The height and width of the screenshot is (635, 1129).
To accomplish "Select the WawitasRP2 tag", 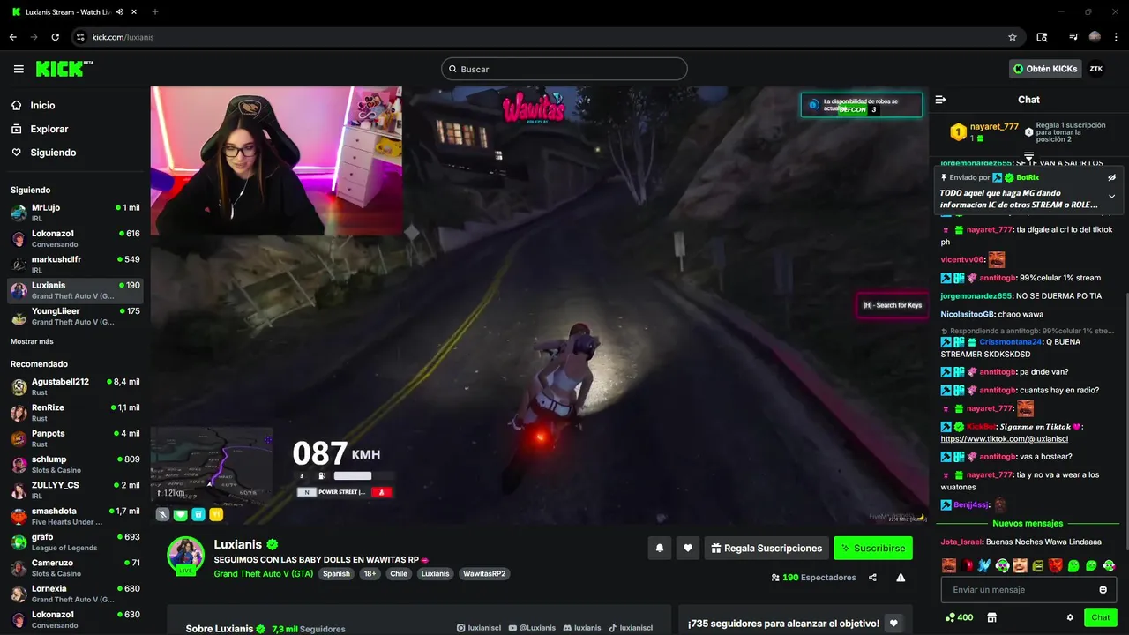I will [484, 573].
